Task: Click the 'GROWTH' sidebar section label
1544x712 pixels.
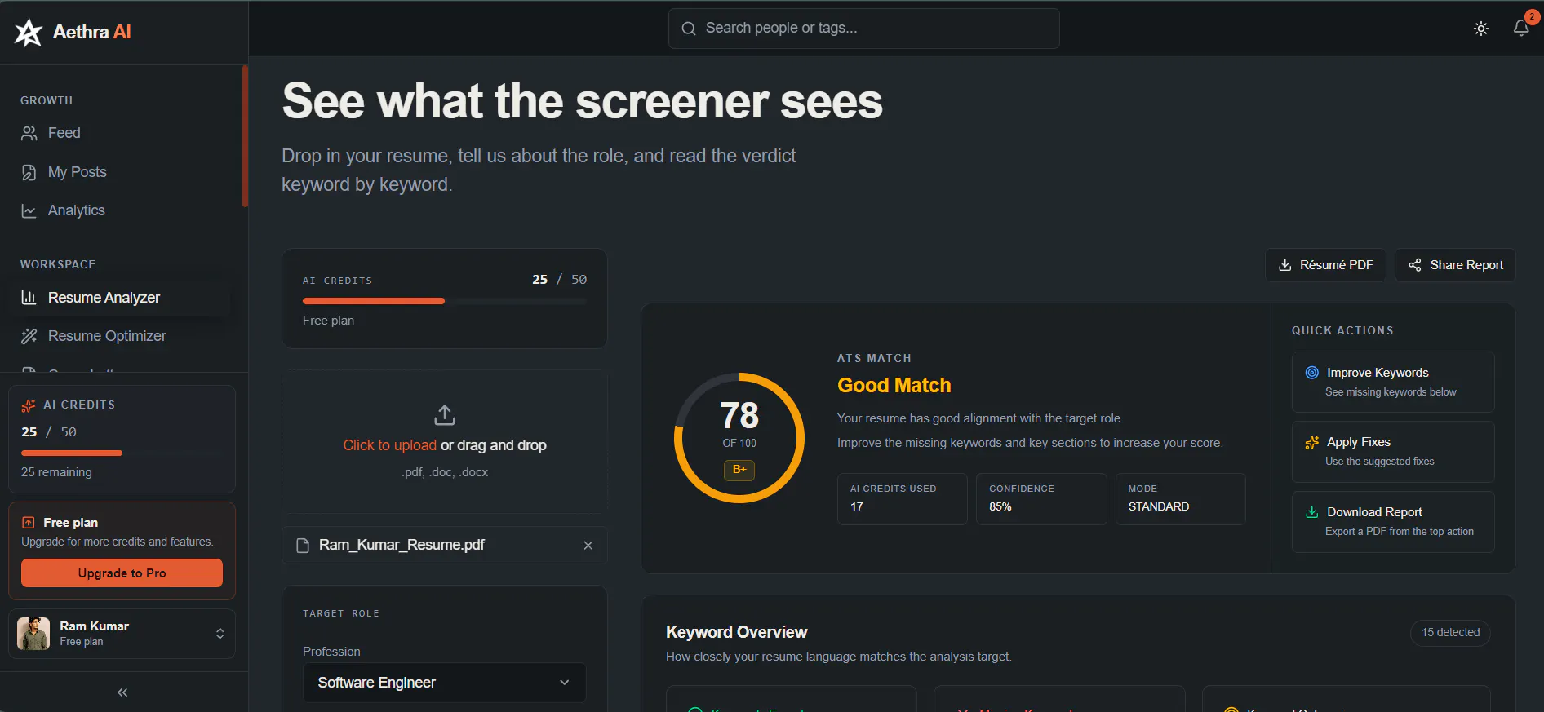Action: click(x=47, y=101)
